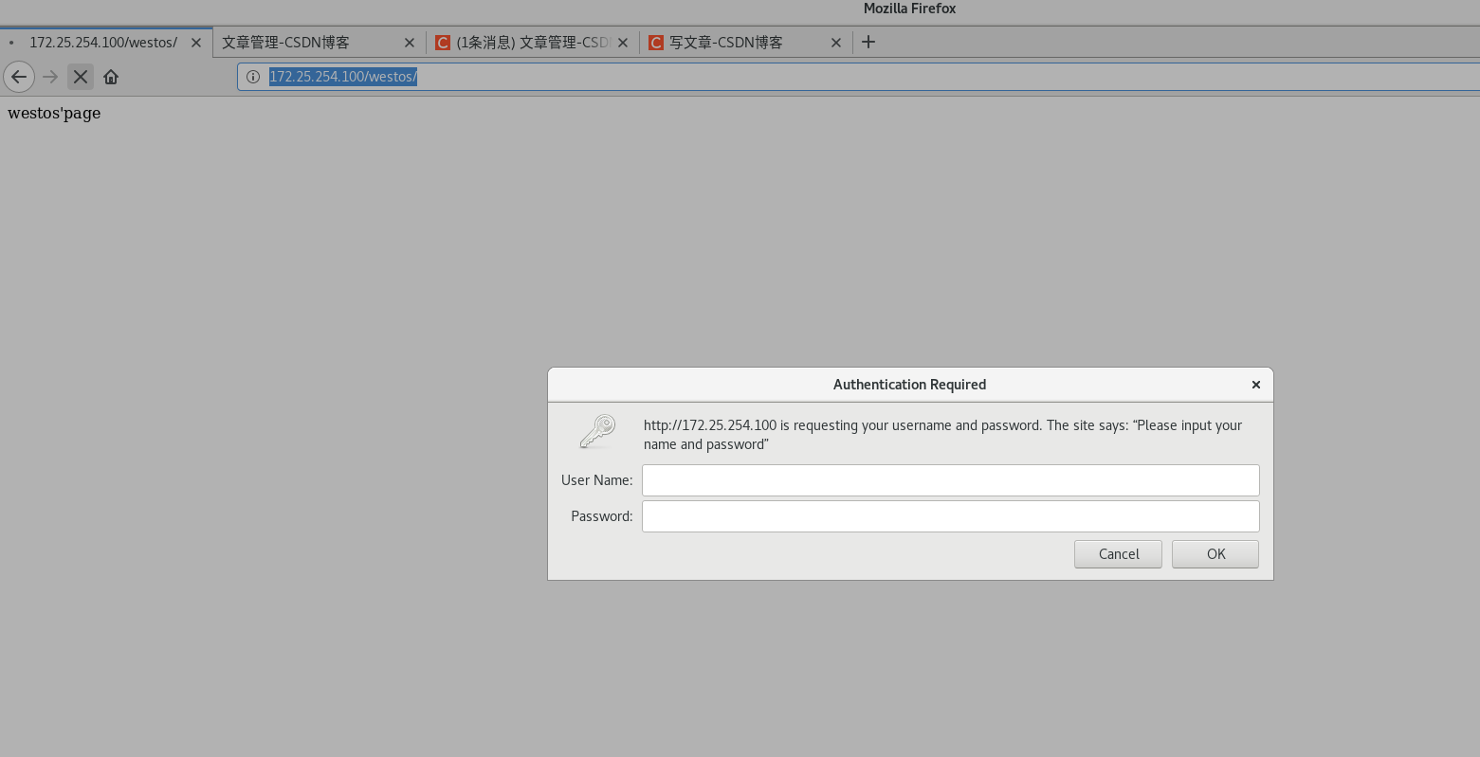Image resolution: width=1480 pixels, height=757 pixels.
Task: Close the Authentication Required dialog
Action: click(x=1255, y=385)
